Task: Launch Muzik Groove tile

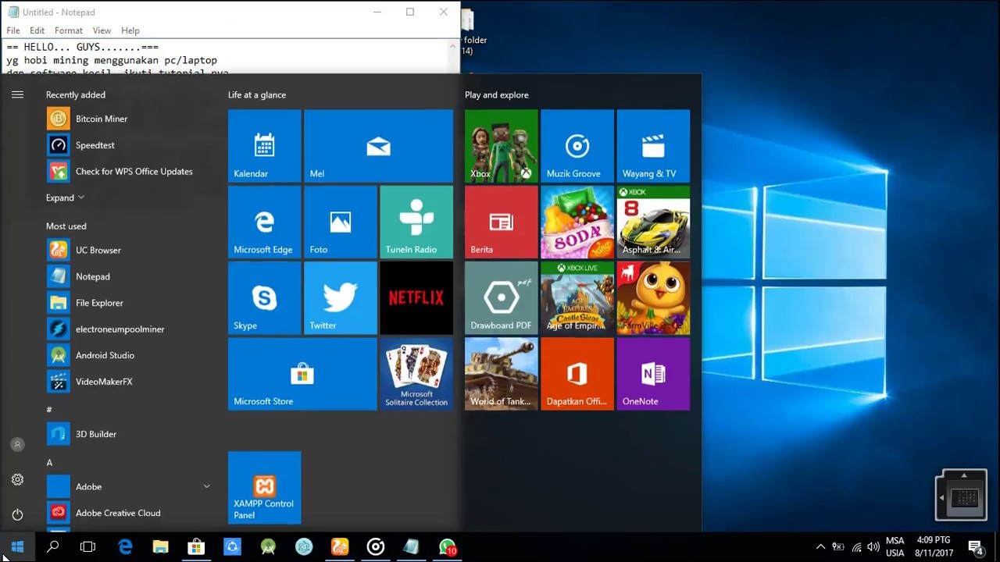Action: (577, 146)
